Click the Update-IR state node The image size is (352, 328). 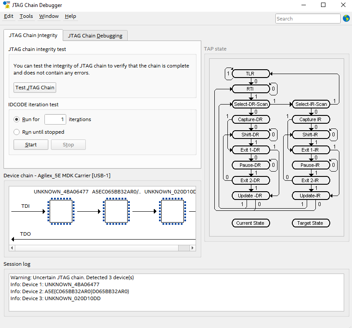[310, 196]
